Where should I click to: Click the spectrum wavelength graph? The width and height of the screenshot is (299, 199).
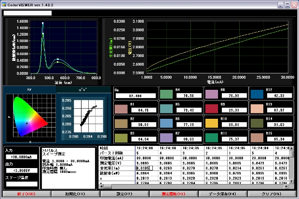click(x=64, y=47)
